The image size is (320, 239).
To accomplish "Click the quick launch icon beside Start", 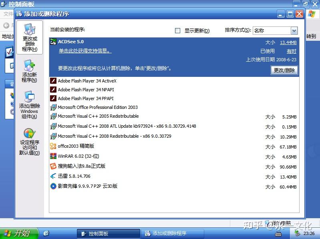I will point(46,233).
